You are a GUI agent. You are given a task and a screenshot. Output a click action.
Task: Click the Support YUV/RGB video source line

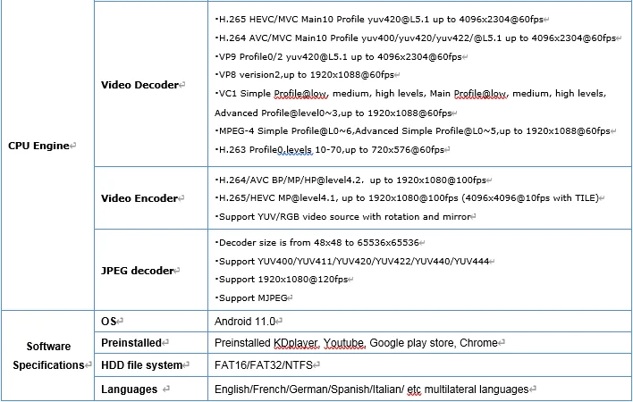(x=342, y=216)
